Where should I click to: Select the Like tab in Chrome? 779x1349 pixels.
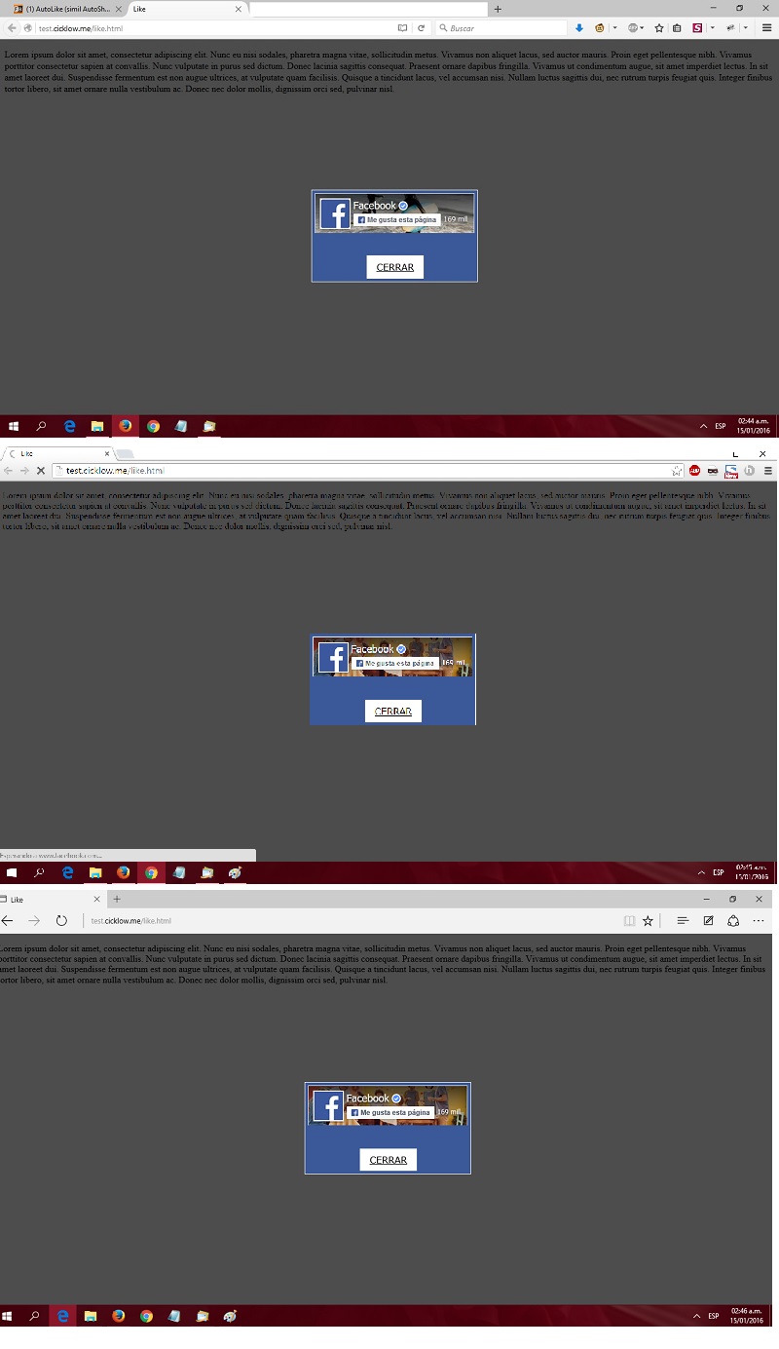(x=56, y=453)
